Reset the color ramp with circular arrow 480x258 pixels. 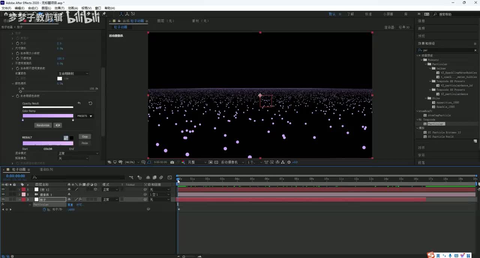[x=90, y=103]
